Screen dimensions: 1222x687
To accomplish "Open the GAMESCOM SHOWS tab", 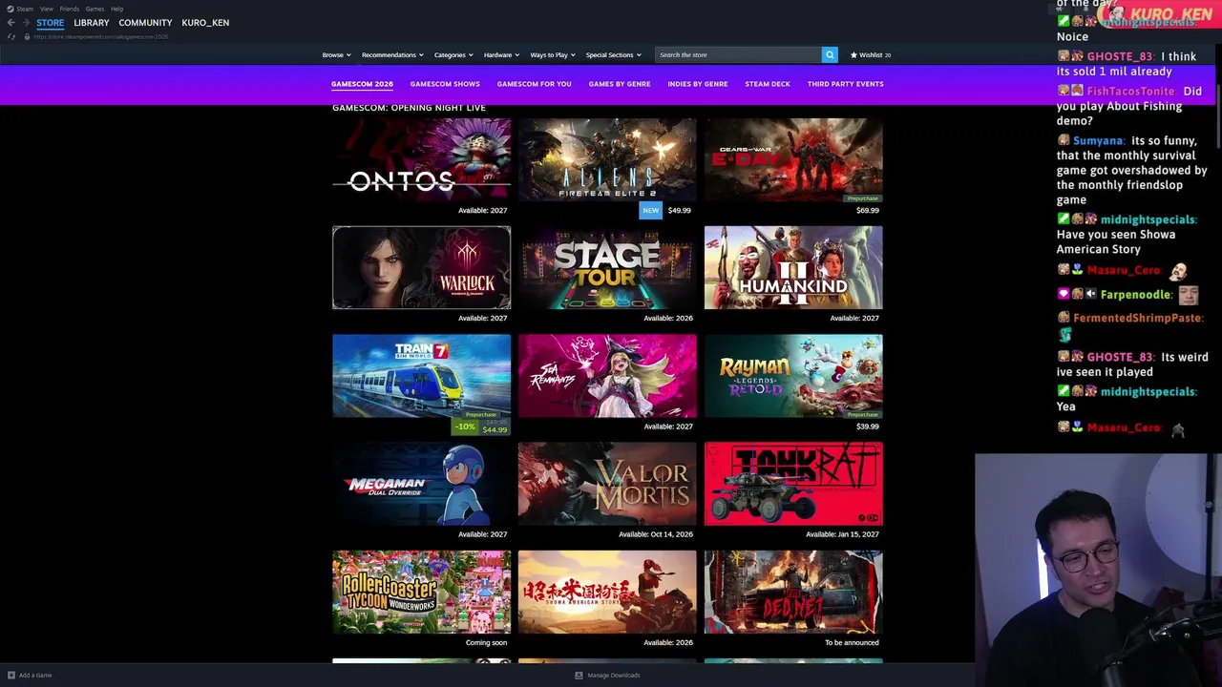I will (x=445, y=84).
